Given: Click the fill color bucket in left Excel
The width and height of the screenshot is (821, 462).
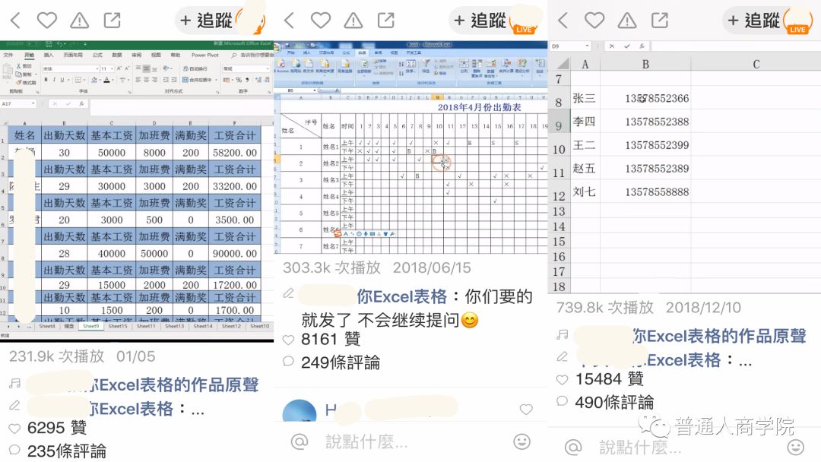Looking at the screenshot, I should (x=94, y=80).
